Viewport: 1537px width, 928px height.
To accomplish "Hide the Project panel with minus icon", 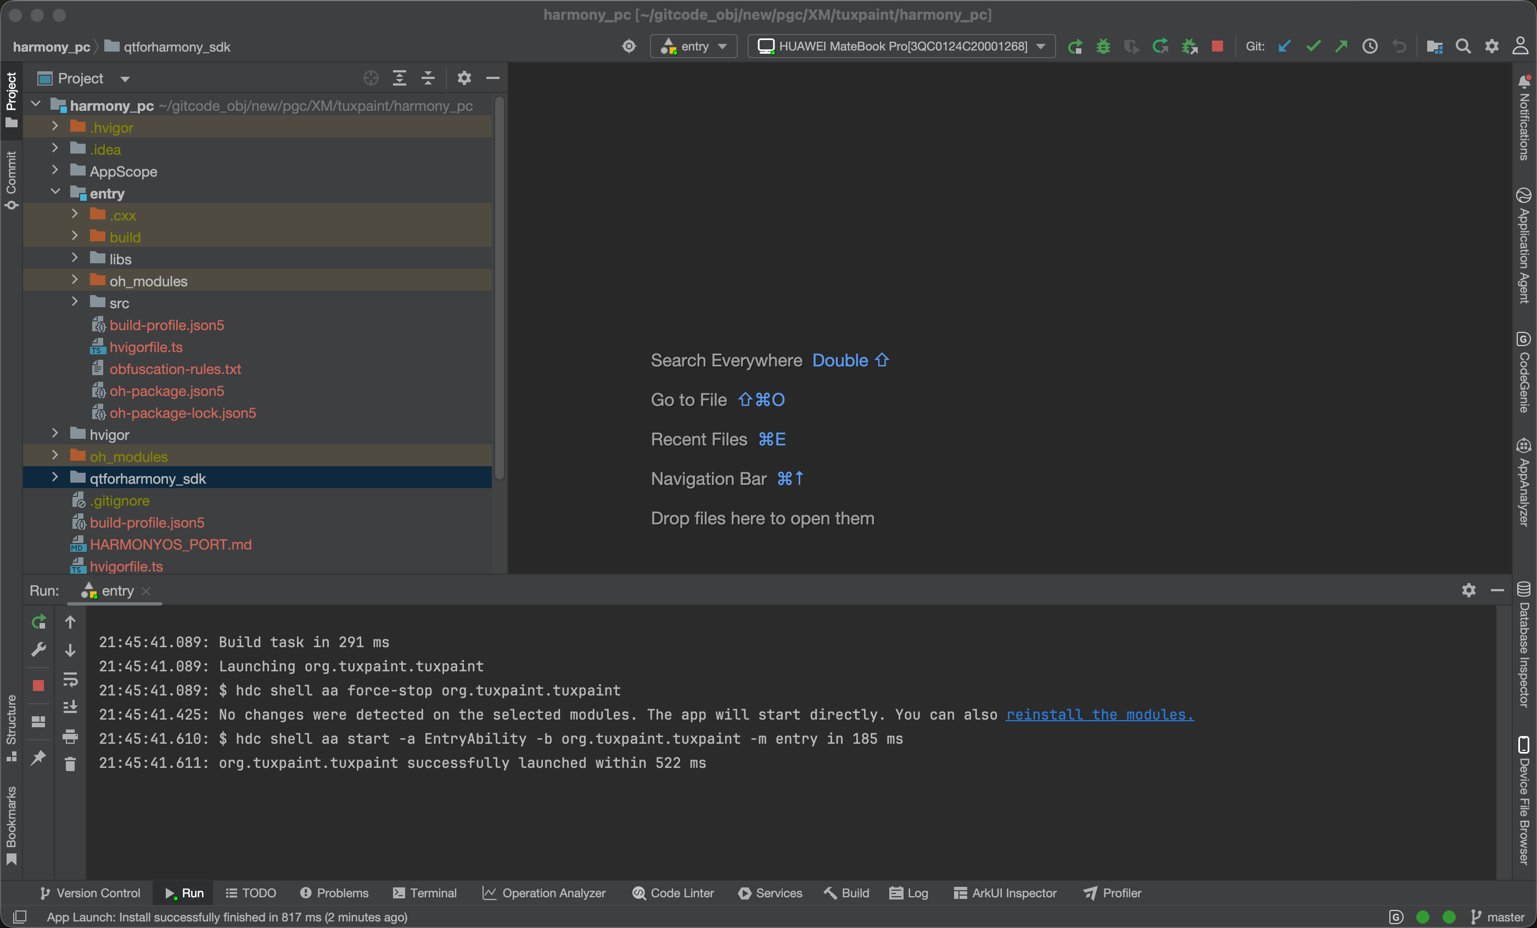I will click(493, 78).
